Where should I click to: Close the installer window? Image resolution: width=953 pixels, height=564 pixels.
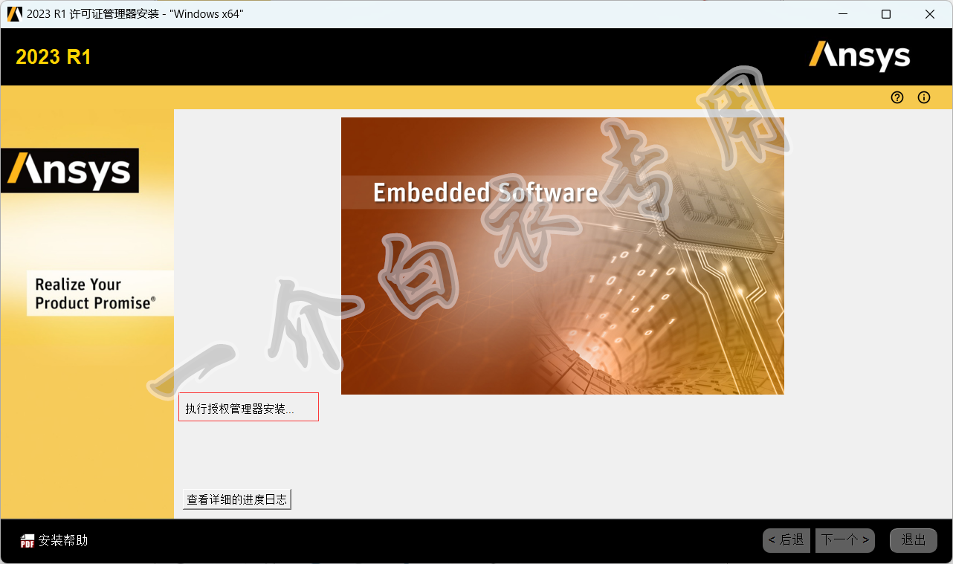click(930, 14)
